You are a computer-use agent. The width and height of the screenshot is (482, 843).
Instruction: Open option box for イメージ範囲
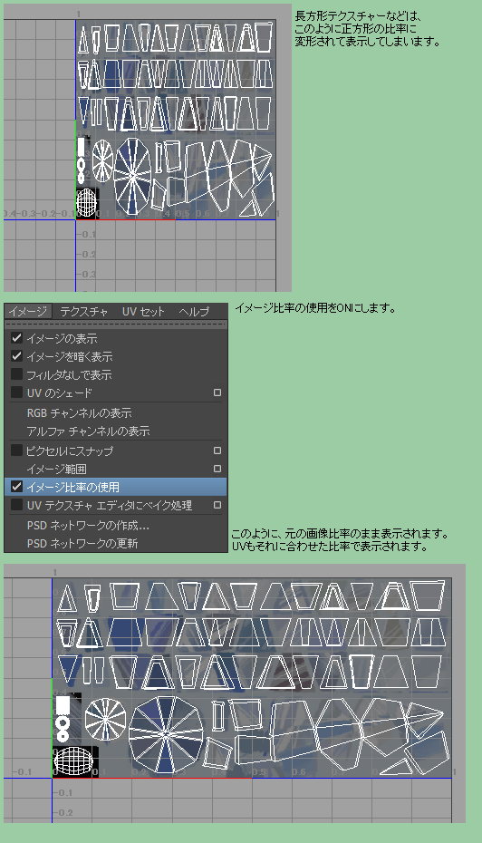[x=217, y=469]
